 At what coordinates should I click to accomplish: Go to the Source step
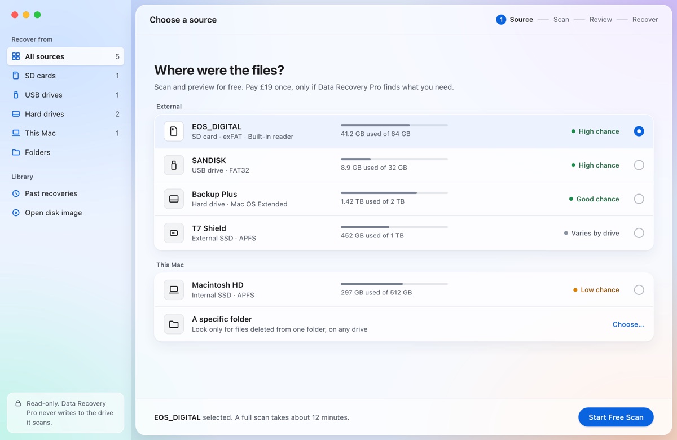point(515,20)
